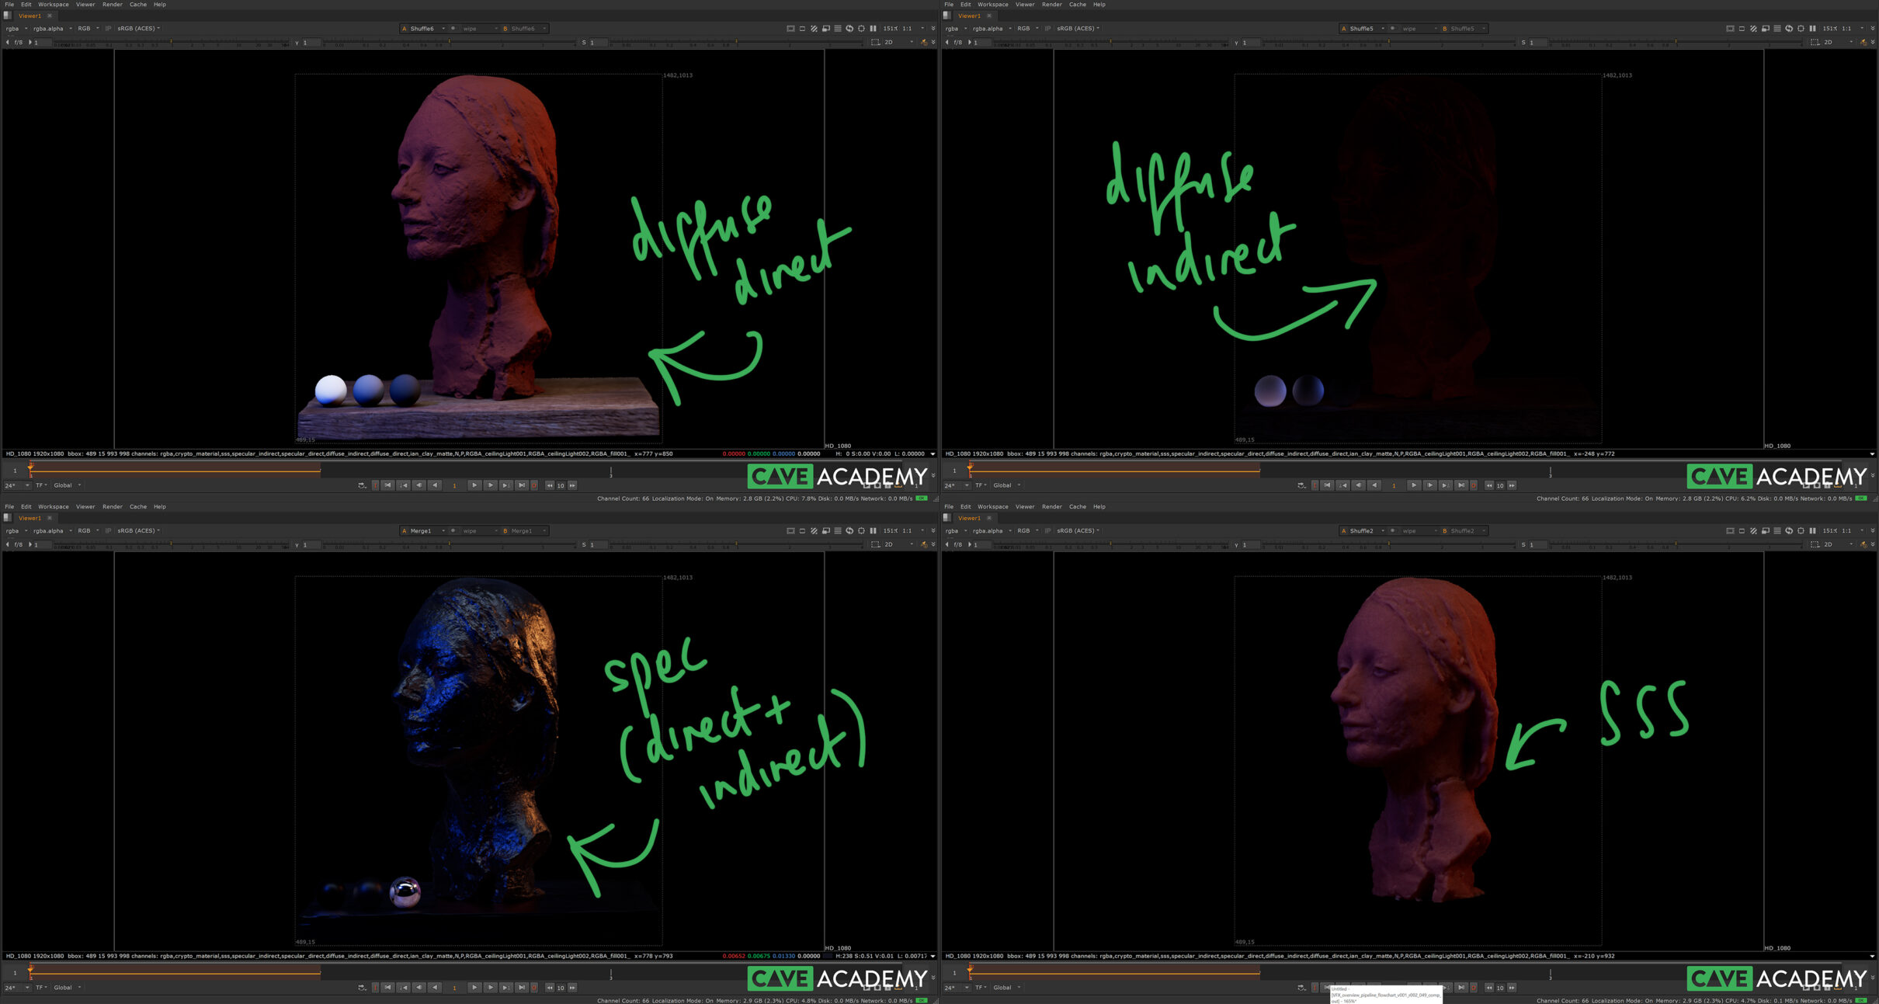
Task: Click scanline lines icon in top-left viewer
Action: 838,29
